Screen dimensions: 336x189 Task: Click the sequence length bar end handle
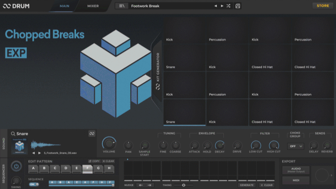point(113,185)
